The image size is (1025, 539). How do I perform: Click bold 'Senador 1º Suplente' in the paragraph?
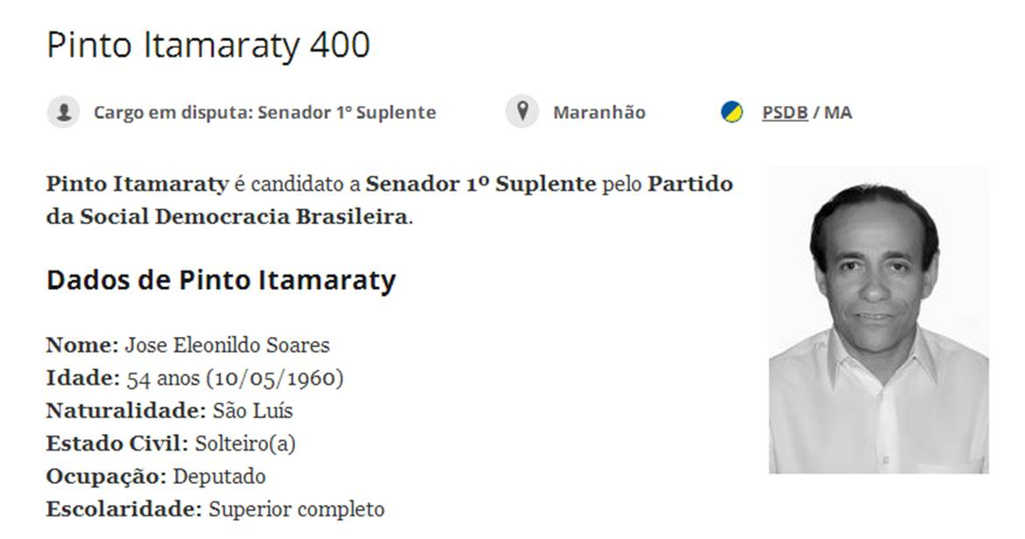(x=481, y=185)
